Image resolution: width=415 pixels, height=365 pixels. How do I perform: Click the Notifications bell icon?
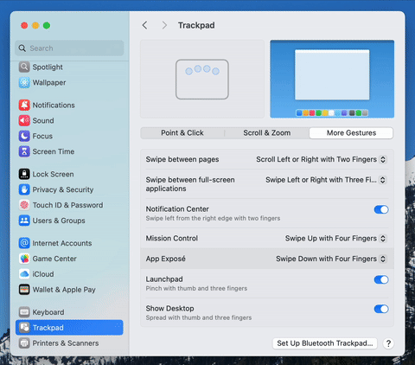pyautogui.click(x=24, y=106)
